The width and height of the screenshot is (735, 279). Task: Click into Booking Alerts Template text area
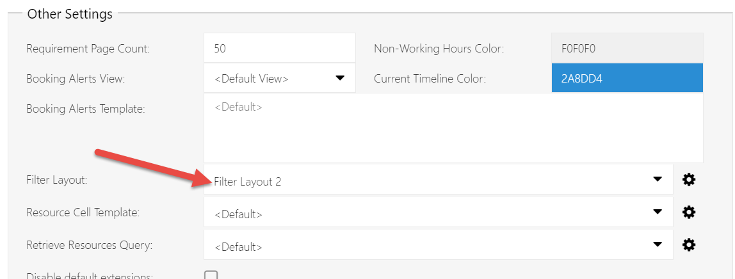coord(453,128)
